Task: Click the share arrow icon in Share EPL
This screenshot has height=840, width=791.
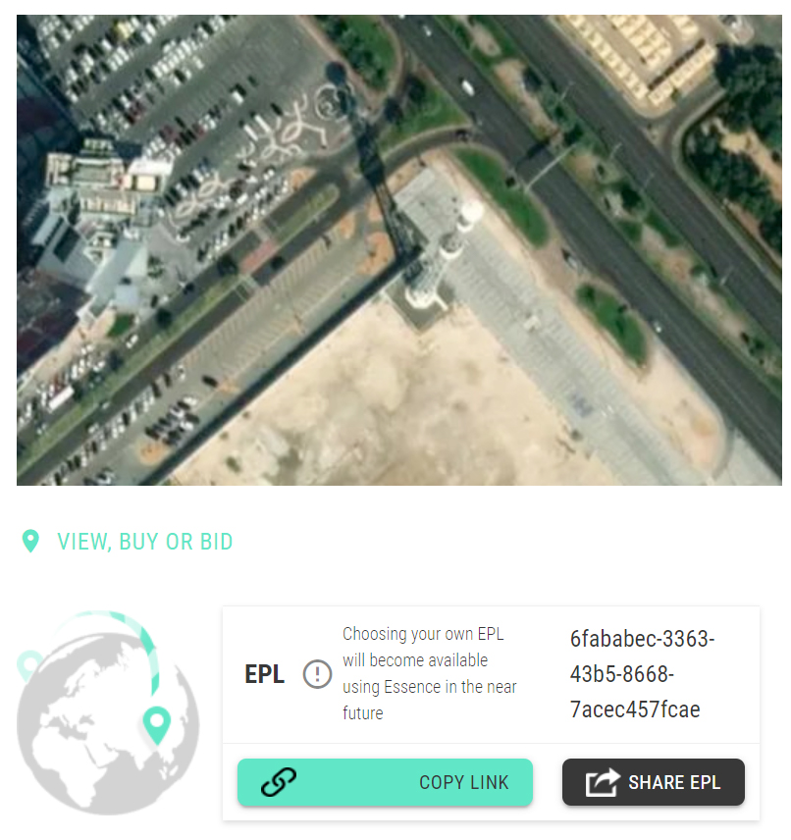Action: 603,782
